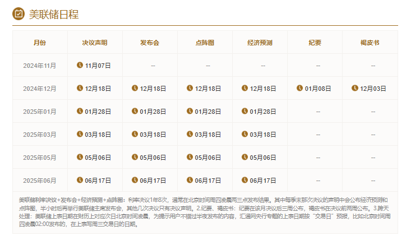Click clock icon next to 11月07日 决议声明
This screenshot has width=406, height=240.
(x=80, y=65)
